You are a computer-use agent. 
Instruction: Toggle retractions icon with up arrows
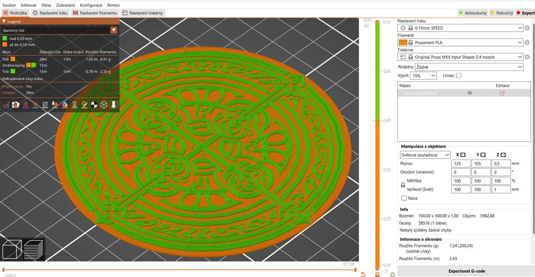coord(25,104)
